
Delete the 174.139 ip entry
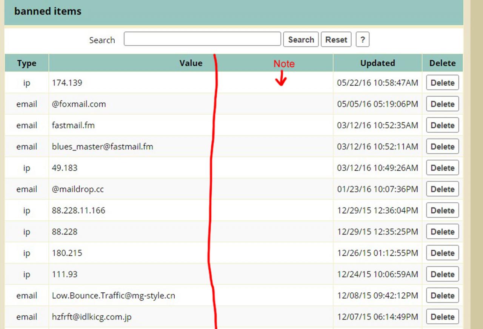pos(442,83)
